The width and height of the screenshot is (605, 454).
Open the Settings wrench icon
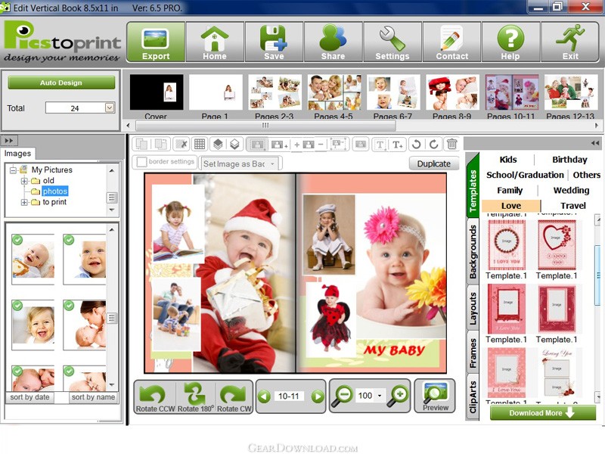click(x=392, y=42)
